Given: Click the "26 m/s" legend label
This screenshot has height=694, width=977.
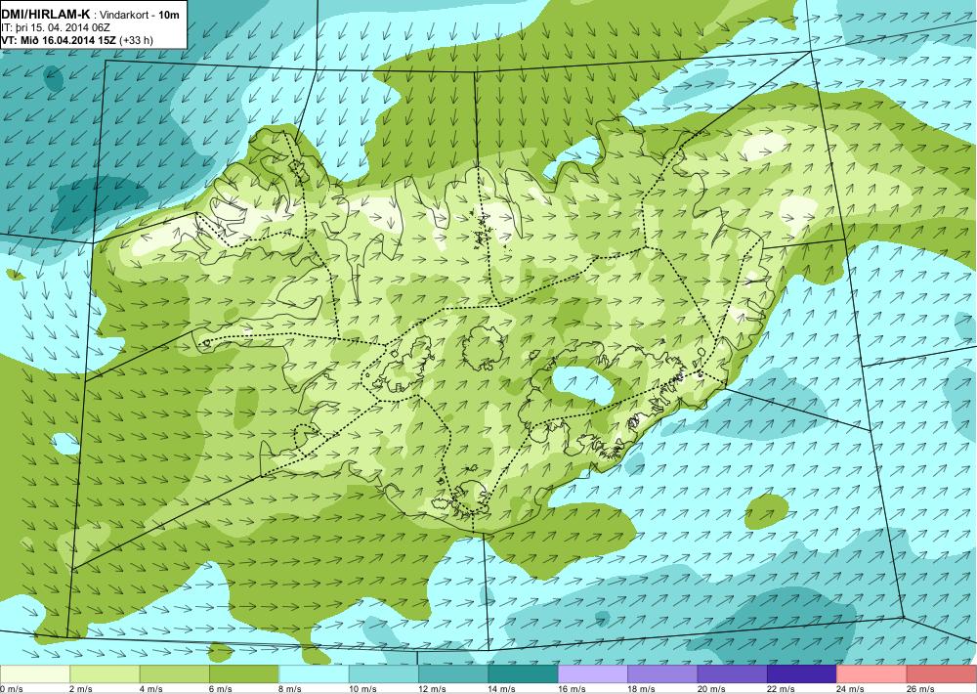Looking at the screenshot, I should coord(920,689).
